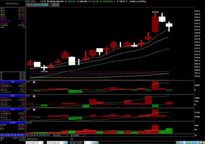Click the red alert bell icon
The height and width of the screenshot is (144, 205).
(204, 142)
